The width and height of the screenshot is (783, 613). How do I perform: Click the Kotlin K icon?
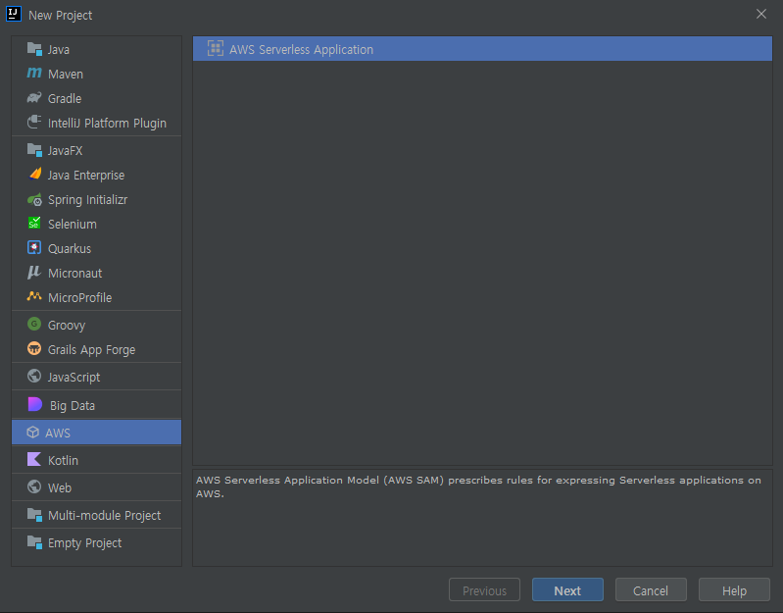[x=34, y=459]
